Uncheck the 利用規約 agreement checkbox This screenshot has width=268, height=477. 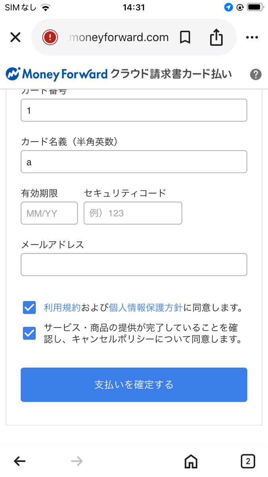coord(29,308)
